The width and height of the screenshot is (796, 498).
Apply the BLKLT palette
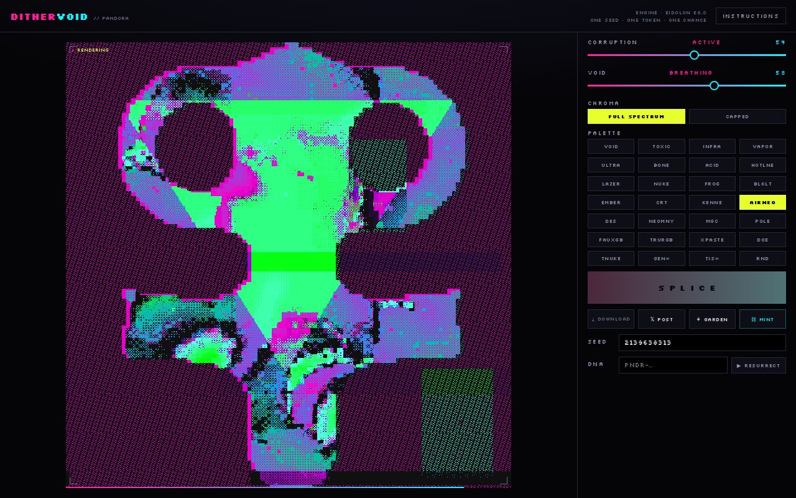762,184
